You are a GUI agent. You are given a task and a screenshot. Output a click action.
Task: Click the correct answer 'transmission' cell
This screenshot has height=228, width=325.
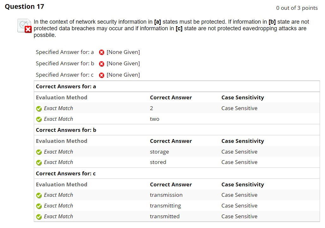[x=166, y=195]
